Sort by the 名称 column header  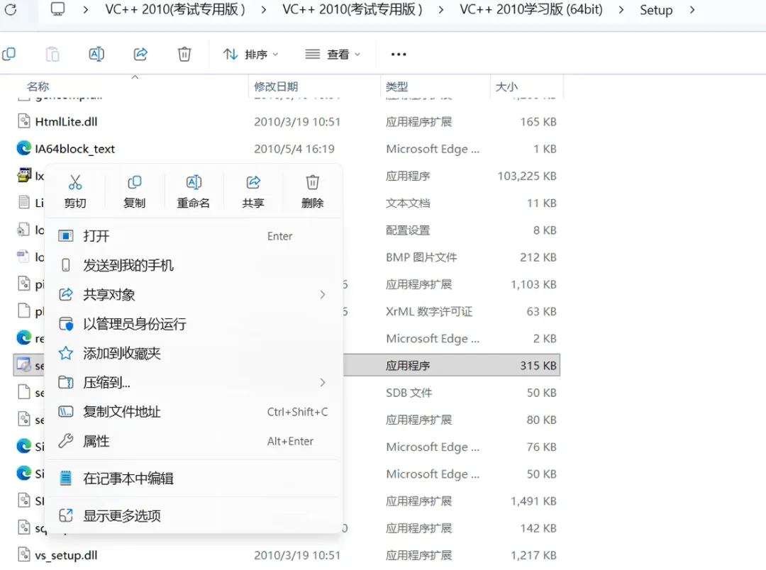[38, 86]
